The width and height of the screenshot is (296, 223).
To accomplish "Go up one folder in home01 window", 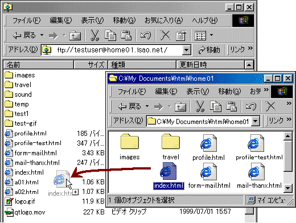I will (180, 106).
